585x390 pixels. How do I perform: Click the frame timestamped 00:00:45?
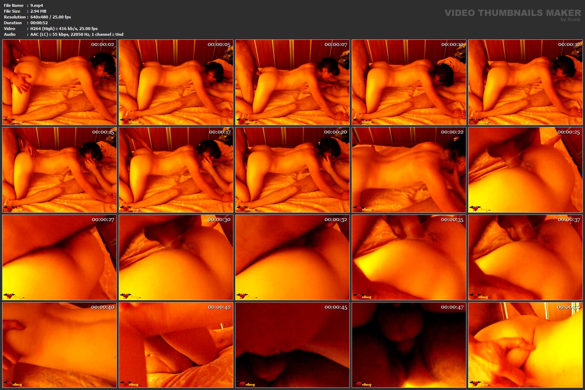[292, 345]
